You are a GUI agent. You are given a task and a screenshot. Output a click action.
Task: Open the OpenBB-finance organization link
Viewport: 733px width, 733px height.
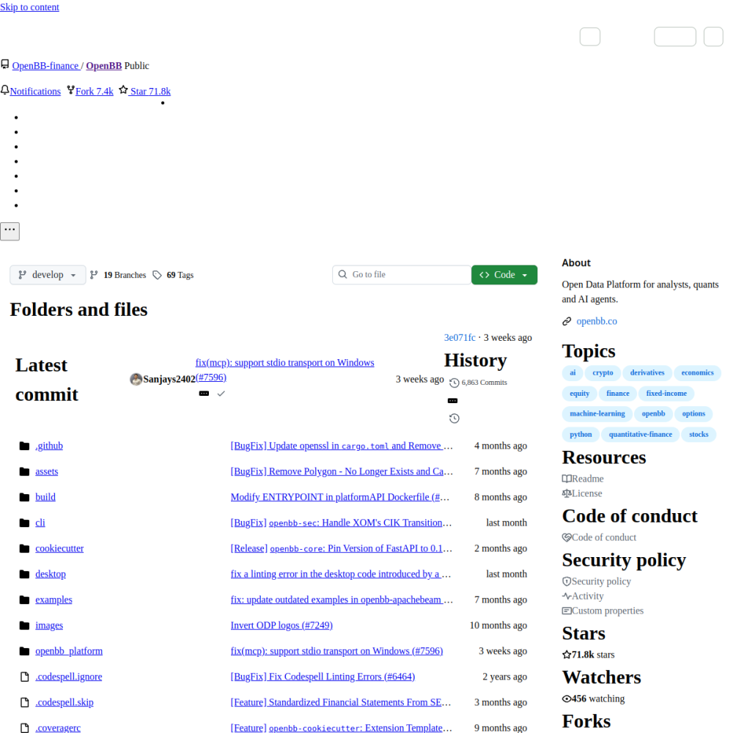45,66
